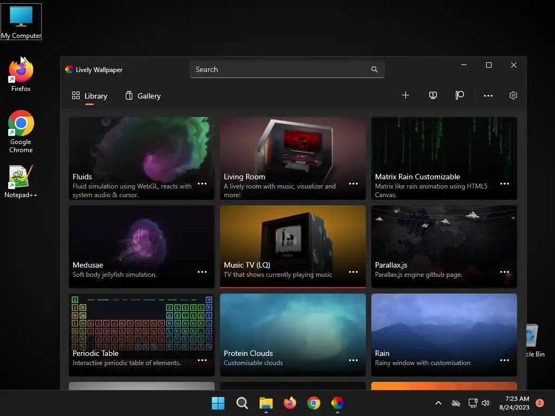This screenshot has height=416, width=555.
Task: Switch to the Gallery tab
Action: click(143, 96)
